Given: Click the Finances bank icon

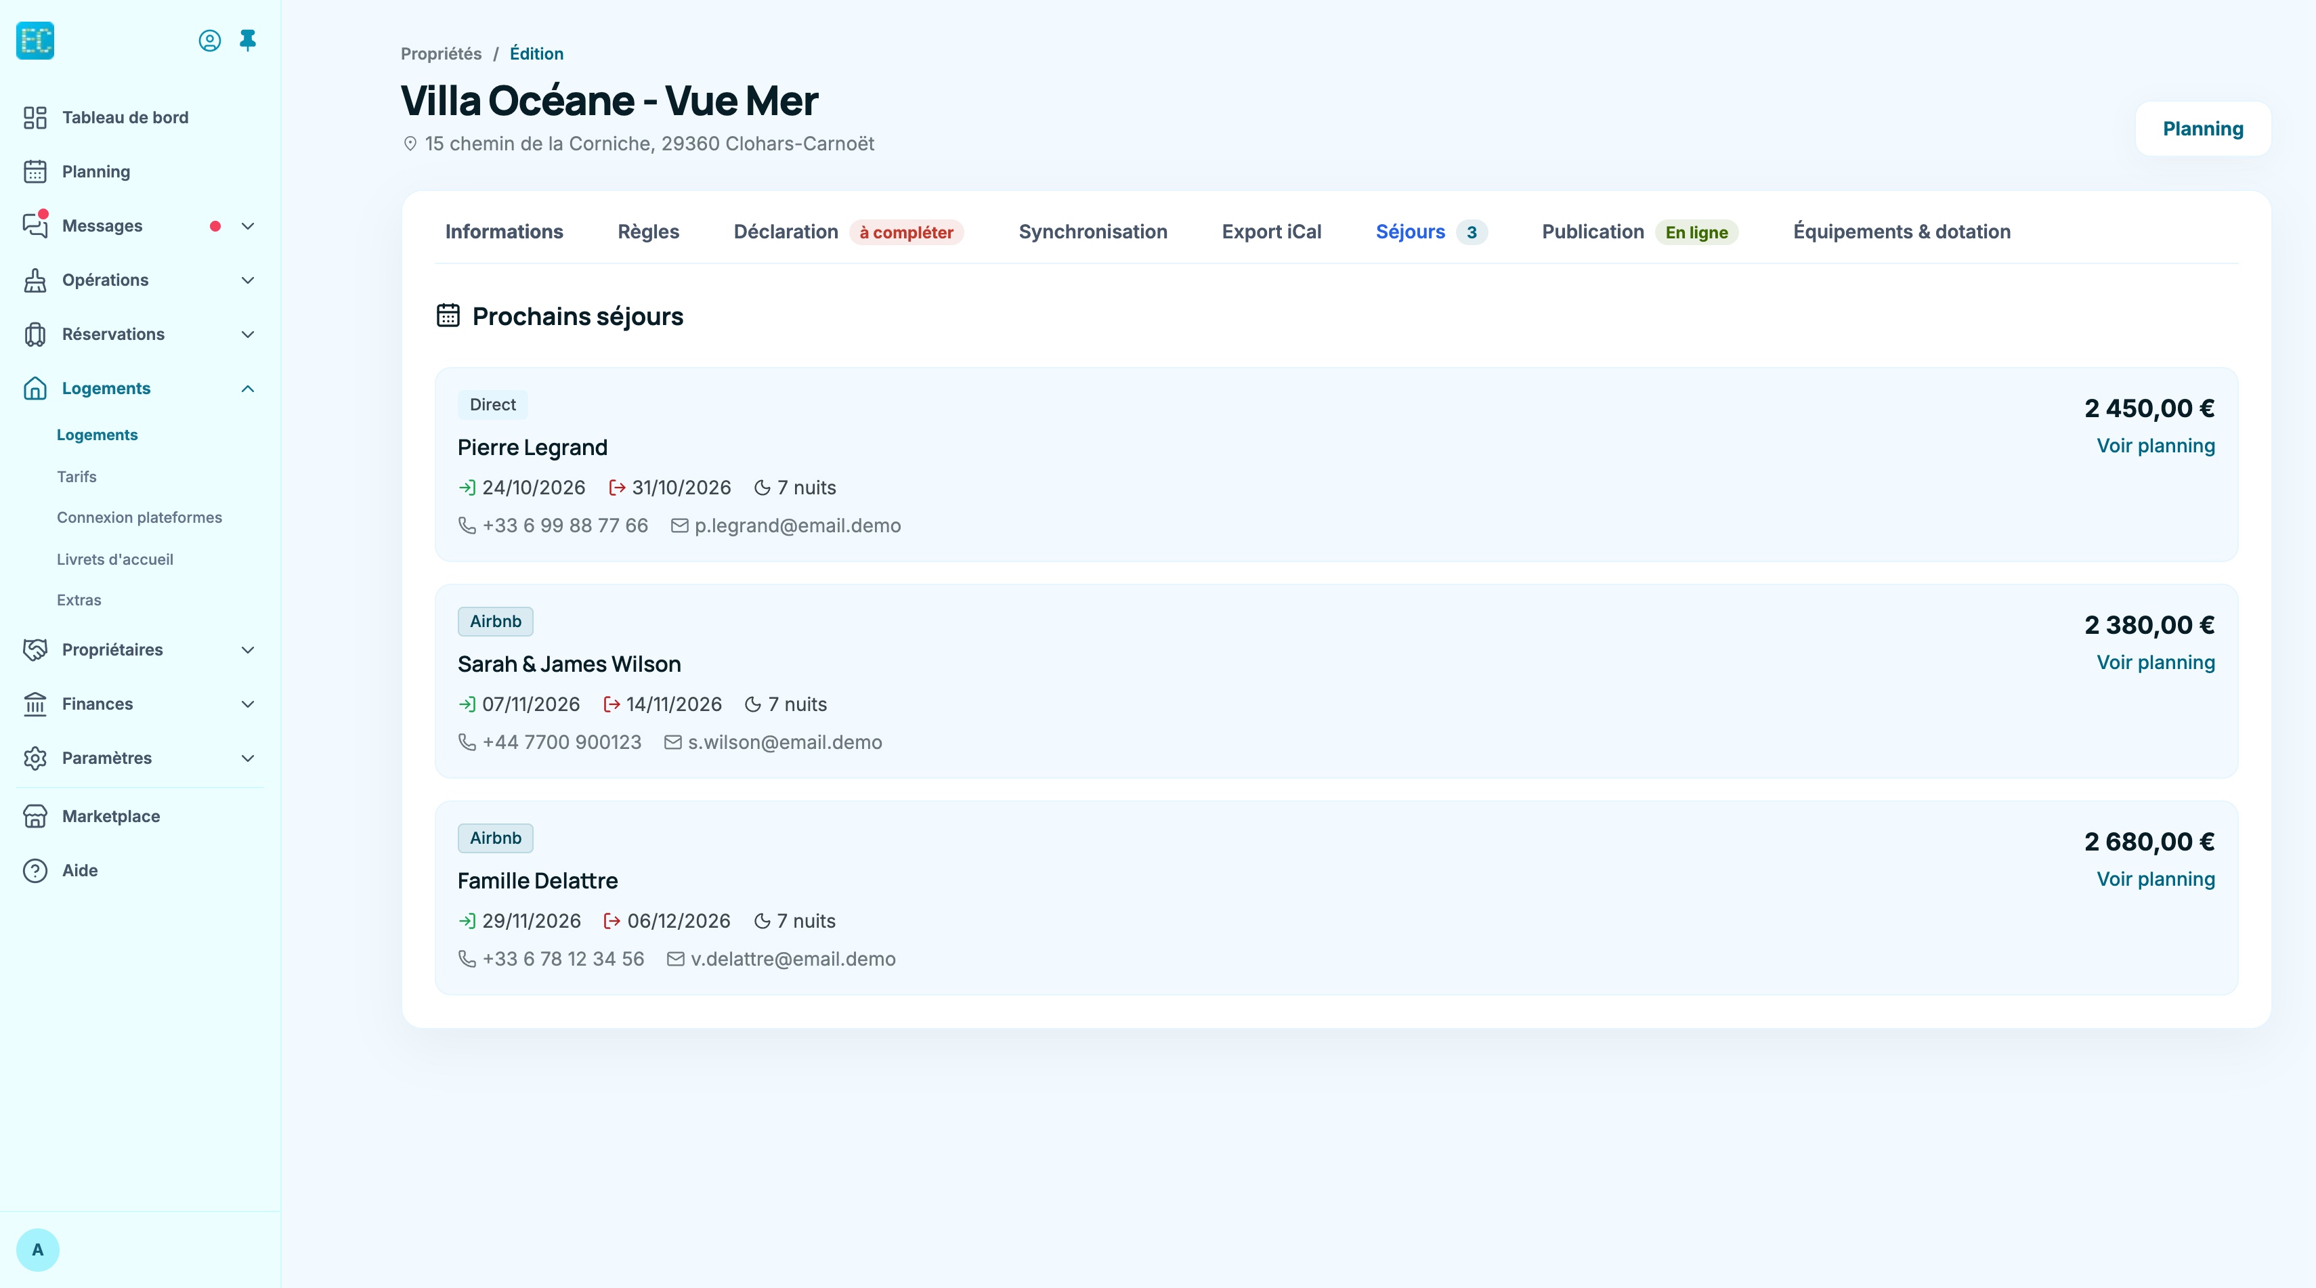Looking at the screenshot, I should point(35,704).
